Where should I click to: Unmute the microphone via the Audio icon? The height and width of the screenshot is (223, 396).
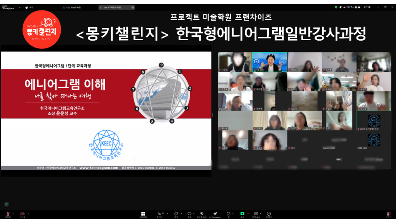(x=8, y=214)
